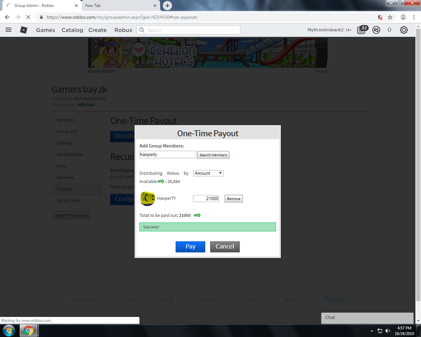Bookmark this page with the star icon
The image size is (421, 337).
390,17
